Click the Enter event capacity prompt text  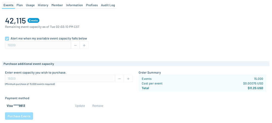coord(36,73)
